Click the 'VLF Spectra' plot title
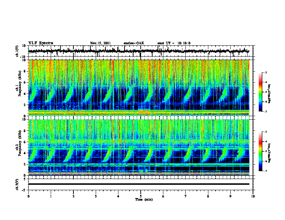Image resolution: width=285 pixels, height=220 pixels. (x=41, y=43)
